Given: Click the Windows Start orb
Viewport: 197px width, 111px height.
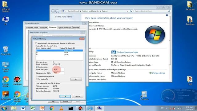Looking at the screenshot, I should pos(4,108).
